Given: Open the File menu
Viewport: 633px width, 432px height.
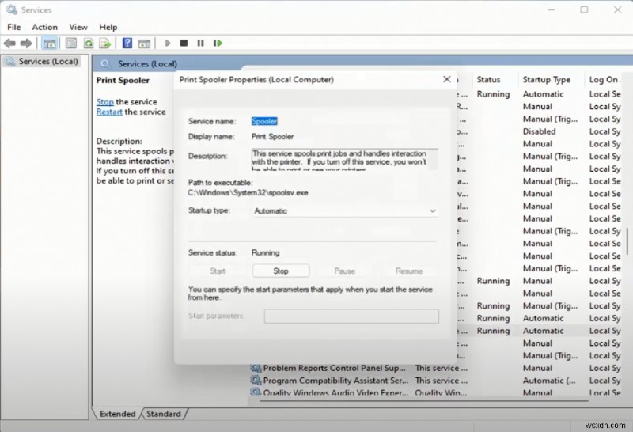Looking at the screenshot, I should (14, 27).
